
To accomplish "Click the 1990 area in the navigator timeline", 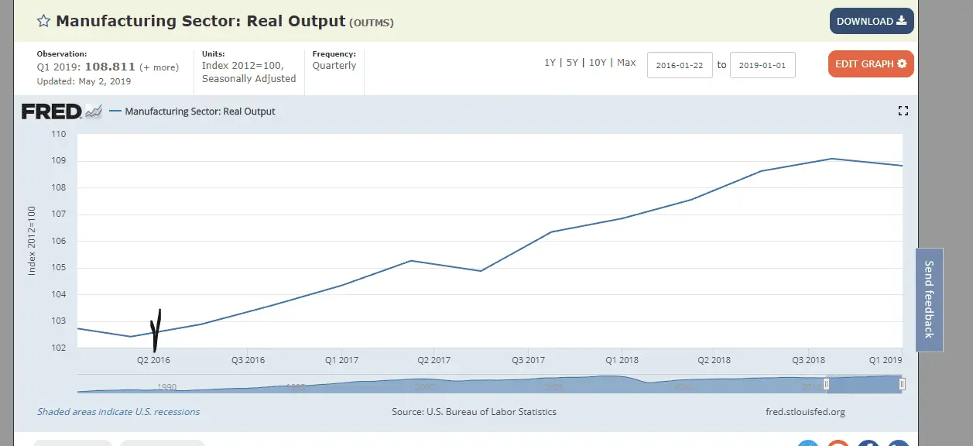I will coord(166,386).
